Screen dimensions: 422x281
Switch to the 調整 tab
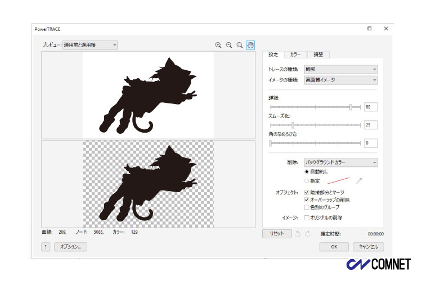318,55
